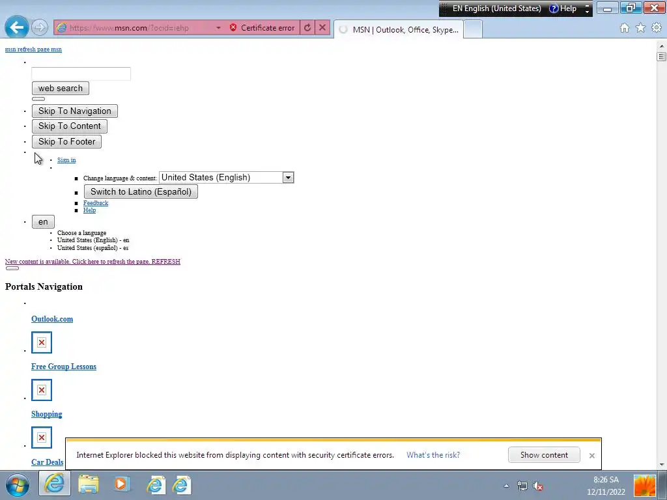Image resolution: width=667 pixels, height=500 pixels.
Task: Click the muted volume tray icon
Action: coord(538,486)
